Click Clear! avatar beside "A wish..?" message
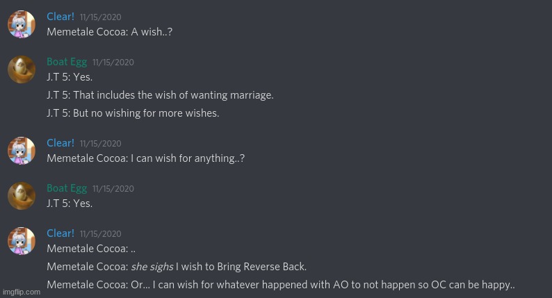Viewport: 552px width, 298px height. click(22, 25)
